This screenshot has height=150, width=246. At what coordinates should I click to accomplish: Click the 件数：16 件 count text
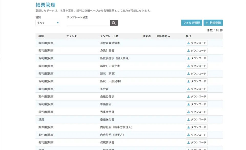coord(214,30)
